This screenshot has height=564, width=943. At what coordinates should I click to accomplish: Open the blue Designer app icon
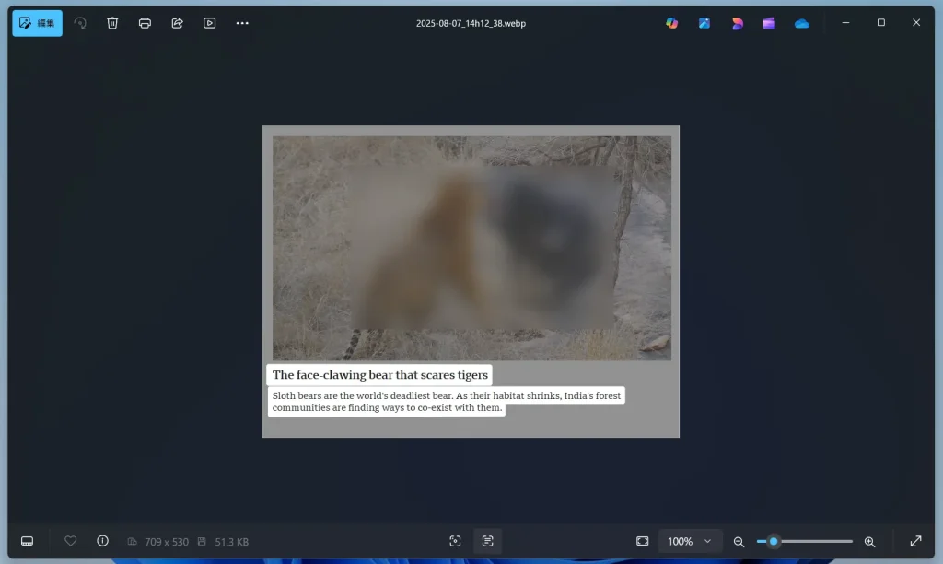coord(704,23)
